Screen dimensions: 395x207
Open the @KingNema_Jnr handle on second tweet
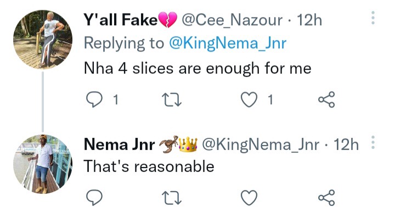coord(261,145)
